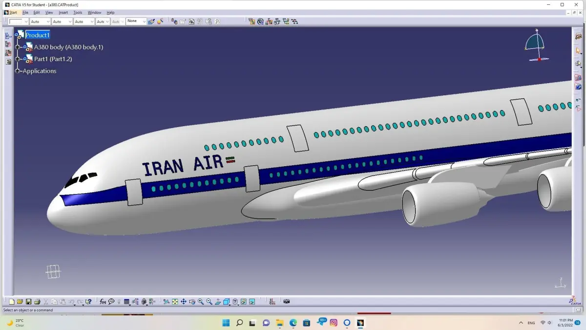Click the Zoom Out magnifier icon
The image size is (586, 330).
[209, 302]
